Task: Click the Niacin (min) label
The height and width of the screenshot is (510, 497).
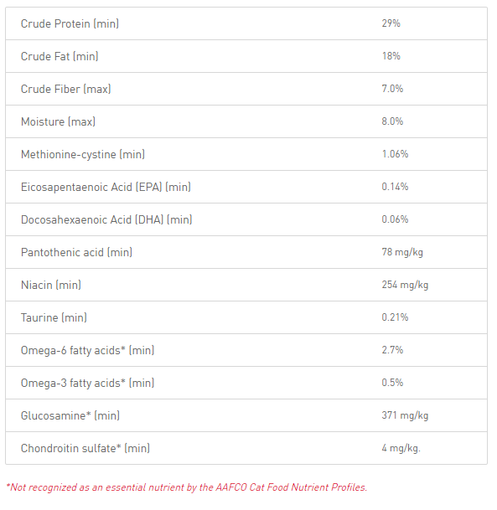Action: pyautogui.click(x=51, y=285)
